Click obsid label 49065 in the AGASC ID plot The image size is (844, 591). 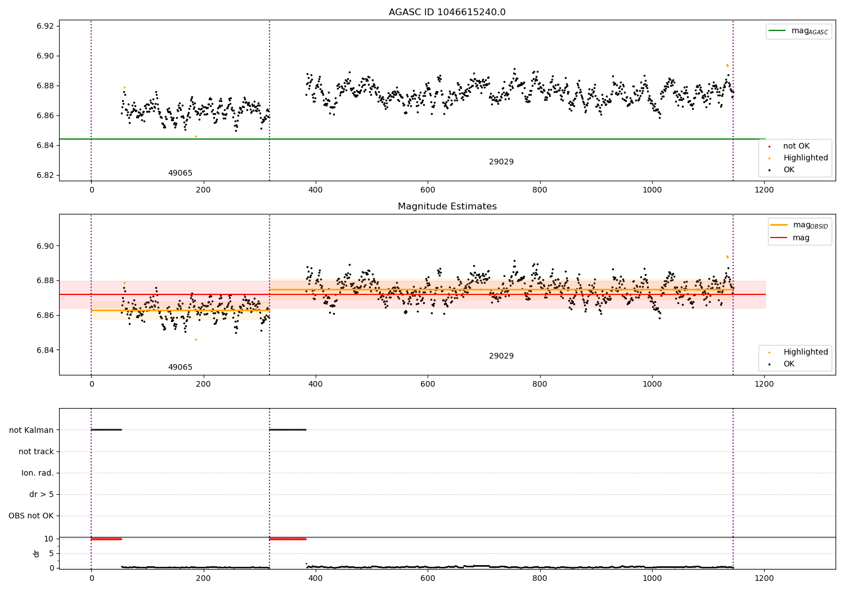click(x=180, y=173)
